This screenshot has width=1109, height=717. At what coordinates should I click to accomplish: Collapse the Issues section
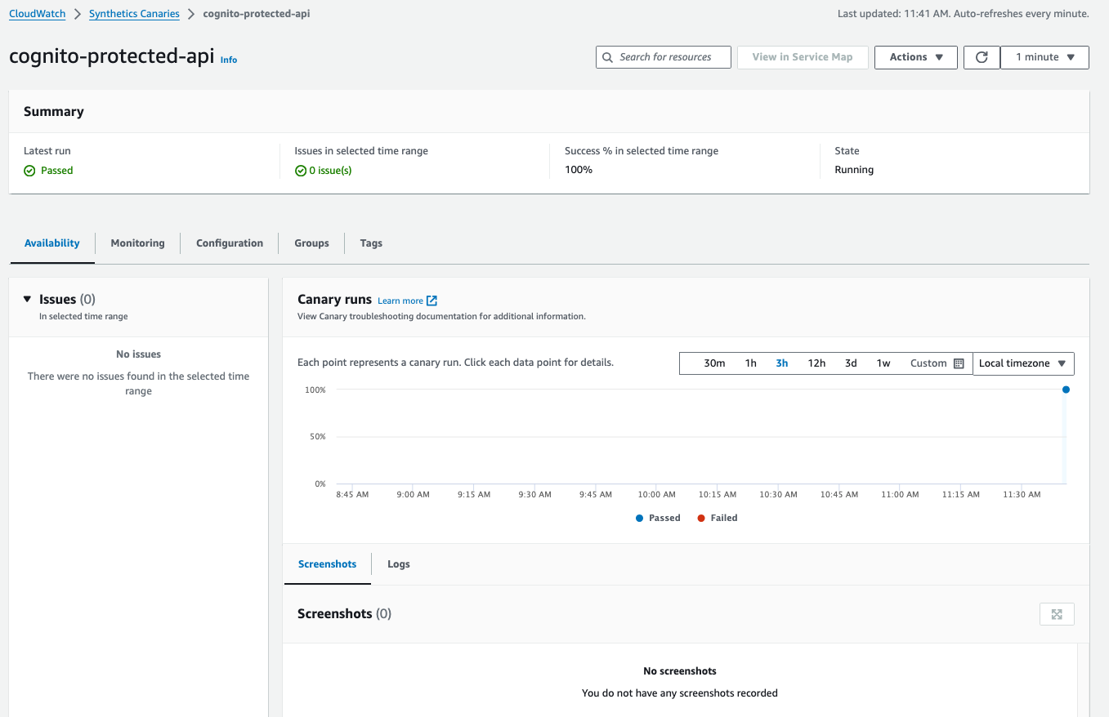click(x=27, y=299)
